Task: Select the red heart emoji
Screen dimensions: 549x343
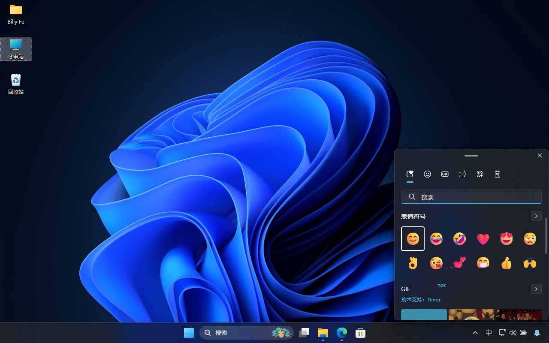Action: click(483, 239)
